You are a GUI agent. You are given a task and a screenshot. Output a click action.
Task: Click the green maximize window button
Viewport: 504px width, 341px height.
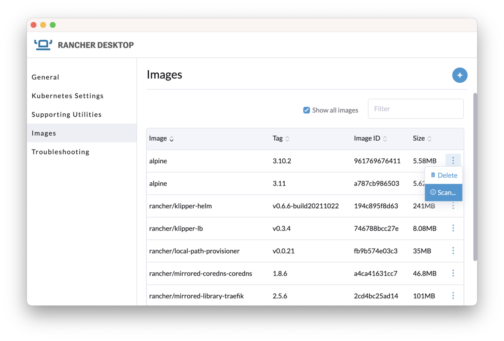coord(52,25)
